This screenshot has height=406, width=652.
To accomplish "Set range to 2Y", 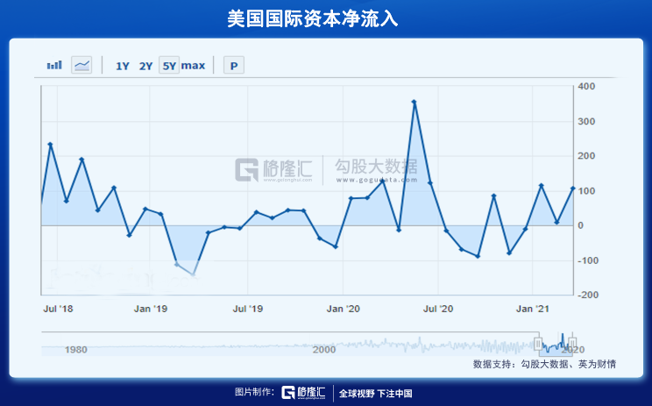I will (145, 66).
